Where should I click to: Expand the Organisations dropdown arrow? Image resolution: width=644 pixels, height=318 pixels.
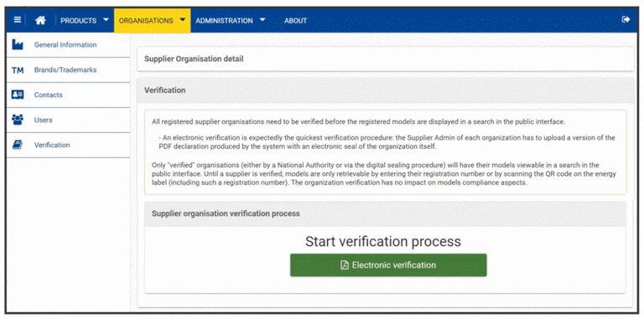coord(183,20)
